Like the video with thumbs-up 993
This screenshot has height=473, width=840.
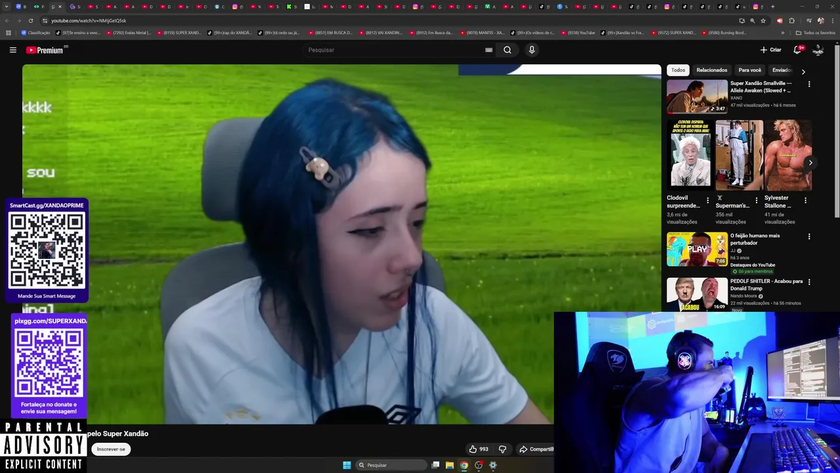(x=478, y=449)
